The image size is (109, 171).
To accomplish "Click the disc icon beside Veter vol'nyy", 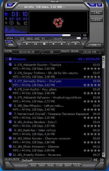I will 10,130.
